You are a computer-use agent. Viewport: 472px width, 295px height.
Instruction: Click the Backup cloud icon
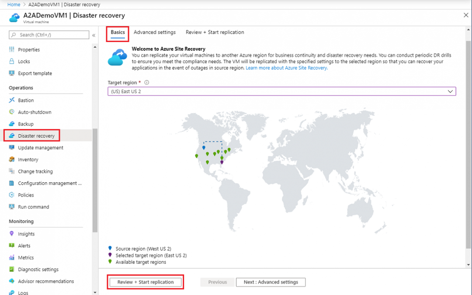[x=12, y=124]
